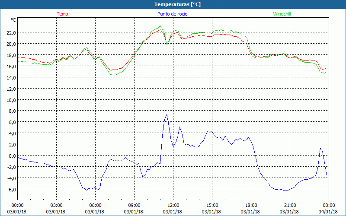
Task: Click the 06:00 time axis label
Action: pos(95,206)
